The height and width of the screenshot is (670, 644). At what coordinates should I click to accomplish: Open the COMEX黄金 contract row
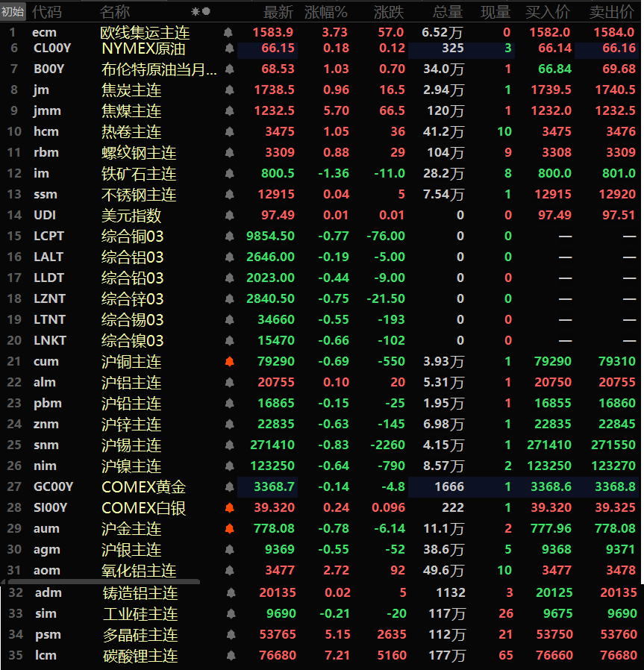click(143, 487)
